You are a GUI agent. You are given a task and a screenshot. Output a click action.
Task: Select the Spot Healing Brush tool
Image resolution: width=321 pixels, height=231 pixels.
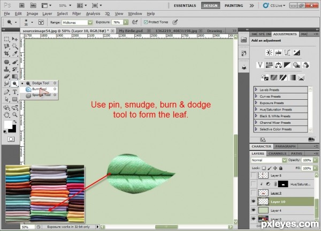[x=7, y=62]
